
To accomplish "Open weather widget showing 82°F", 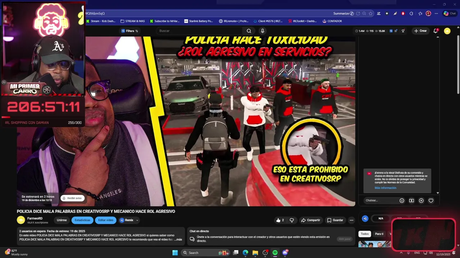I will [16, 253].
